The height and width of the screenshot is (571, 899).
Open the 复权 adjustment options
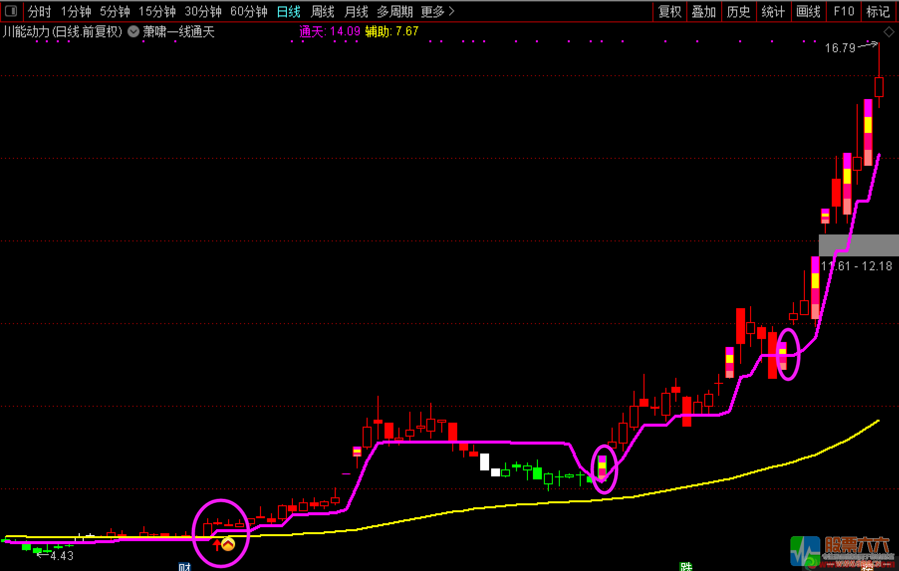tap(670, 11)
